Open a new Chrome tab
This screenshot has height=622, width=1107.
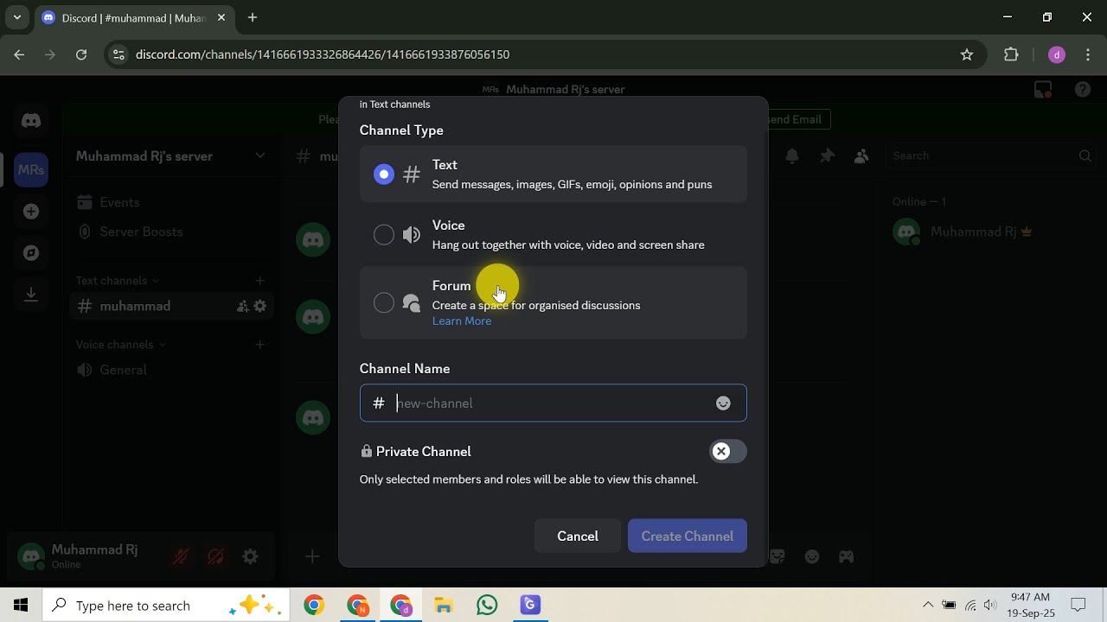[253, 17]
